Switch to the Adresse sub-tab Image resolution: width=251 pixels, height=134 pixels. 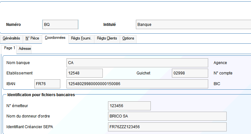25,49
